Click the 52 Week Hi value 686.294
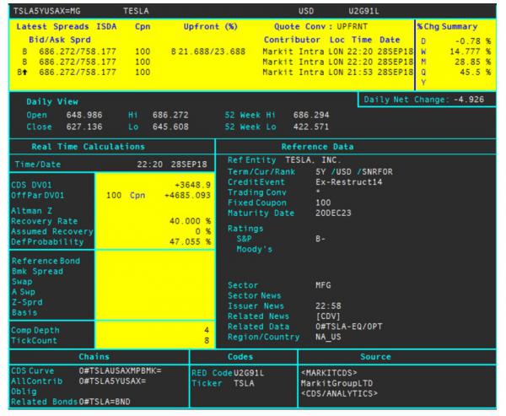506x416 pixels. [311, 115]
